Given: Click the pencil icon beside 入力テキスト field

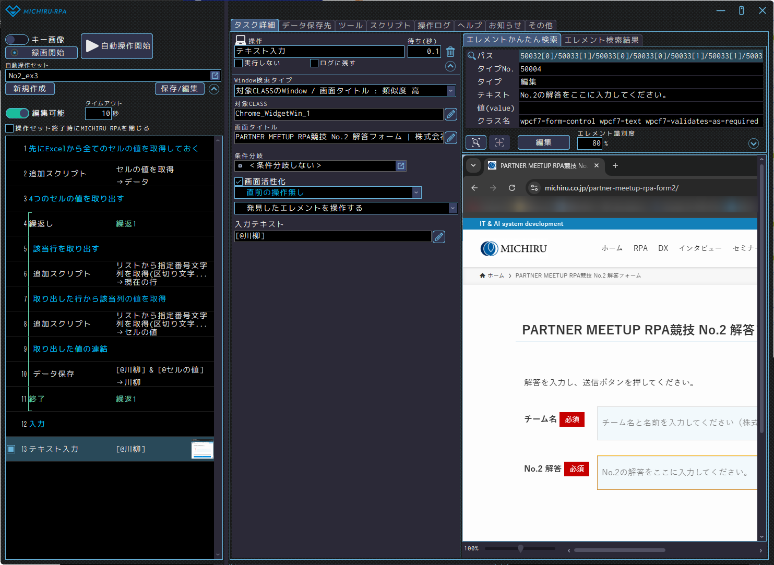Looking at the screenshot, I should pyautogui.click(x=439, y=237).
